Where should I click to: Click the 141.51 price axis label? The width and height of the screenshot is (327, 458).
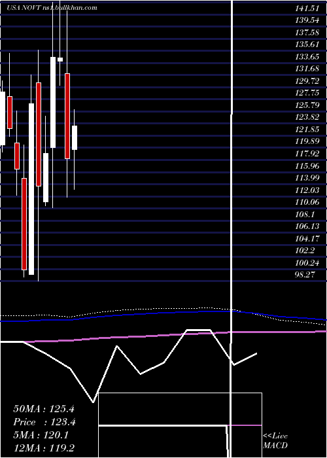[307, 9]
